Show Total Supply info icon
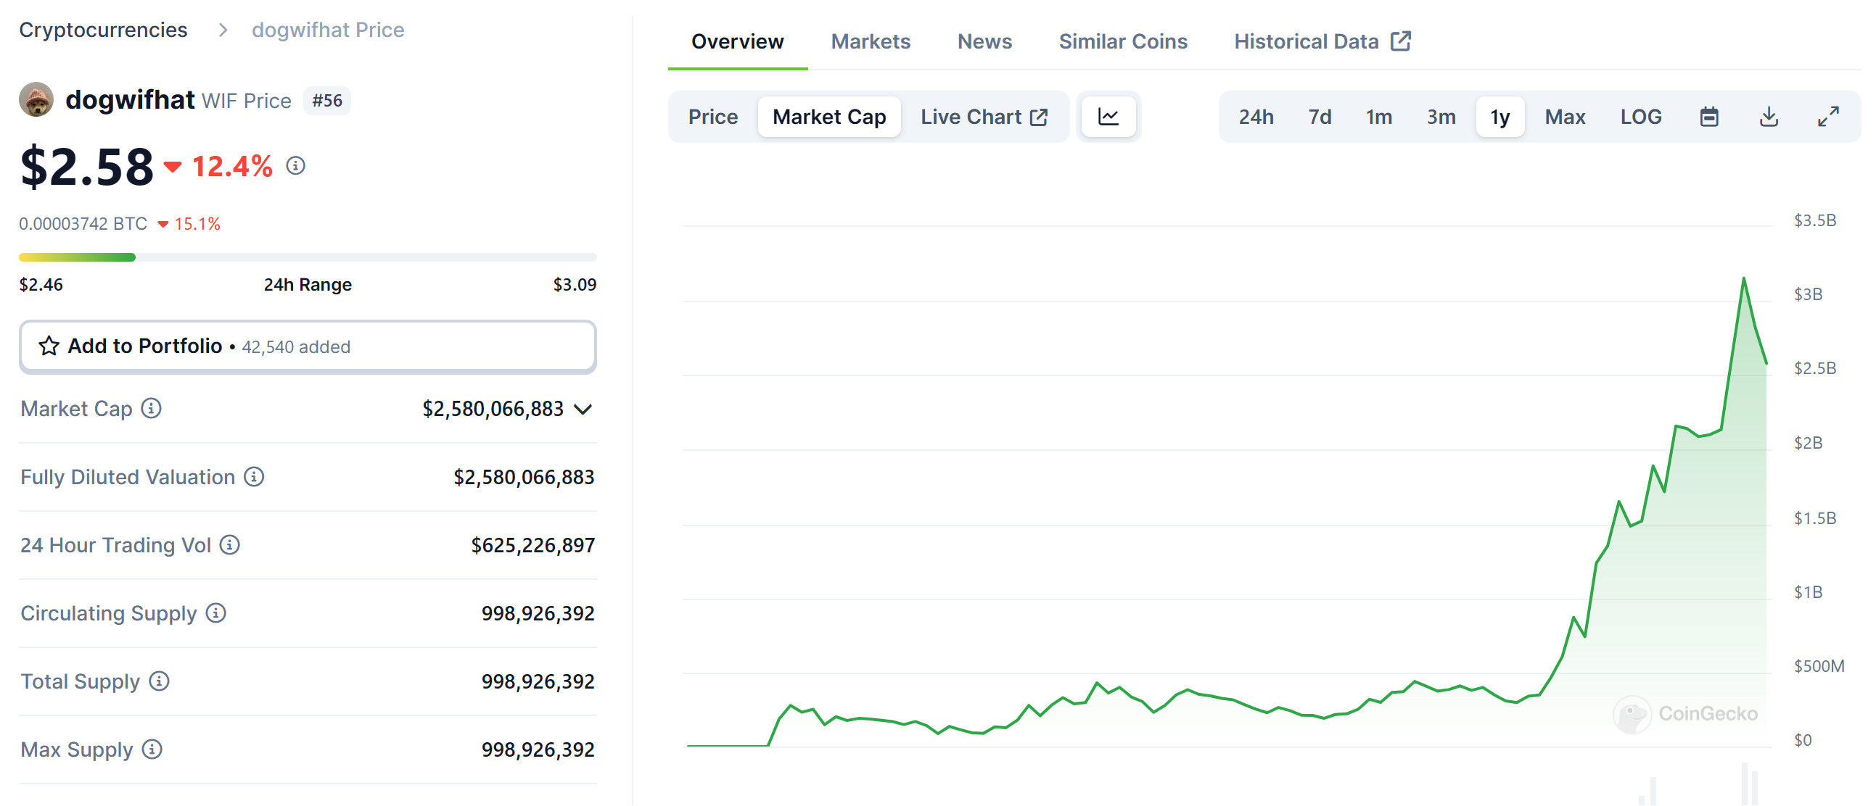 click(x=160, y=681)
